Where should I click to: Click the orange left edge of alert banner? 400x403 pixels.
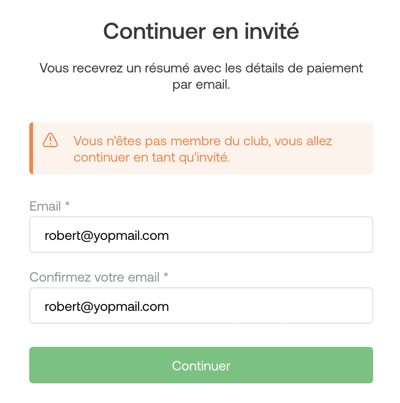[x=31, y=148]
